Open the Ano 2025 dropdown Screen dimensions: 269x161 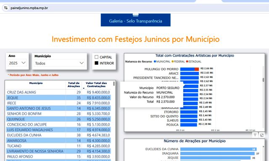17,63
